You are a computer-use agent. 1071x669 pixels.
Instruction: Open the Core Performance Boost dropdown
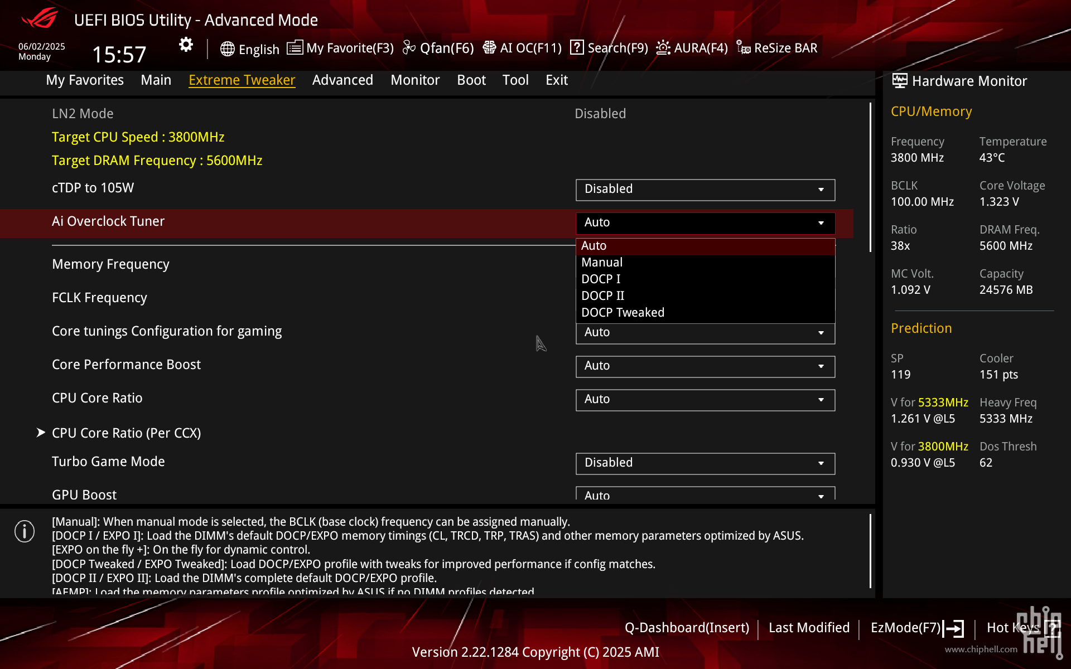[x=705, y=366]
